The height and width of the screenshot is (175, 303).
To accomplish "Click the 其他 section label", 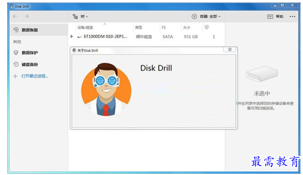I will pos(17,42).
